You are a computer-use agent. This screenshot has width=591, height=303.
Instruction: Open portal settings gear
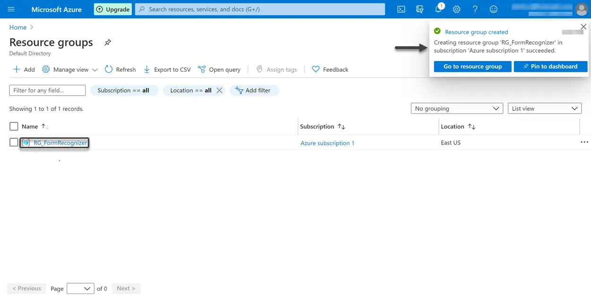pos(456,9)
